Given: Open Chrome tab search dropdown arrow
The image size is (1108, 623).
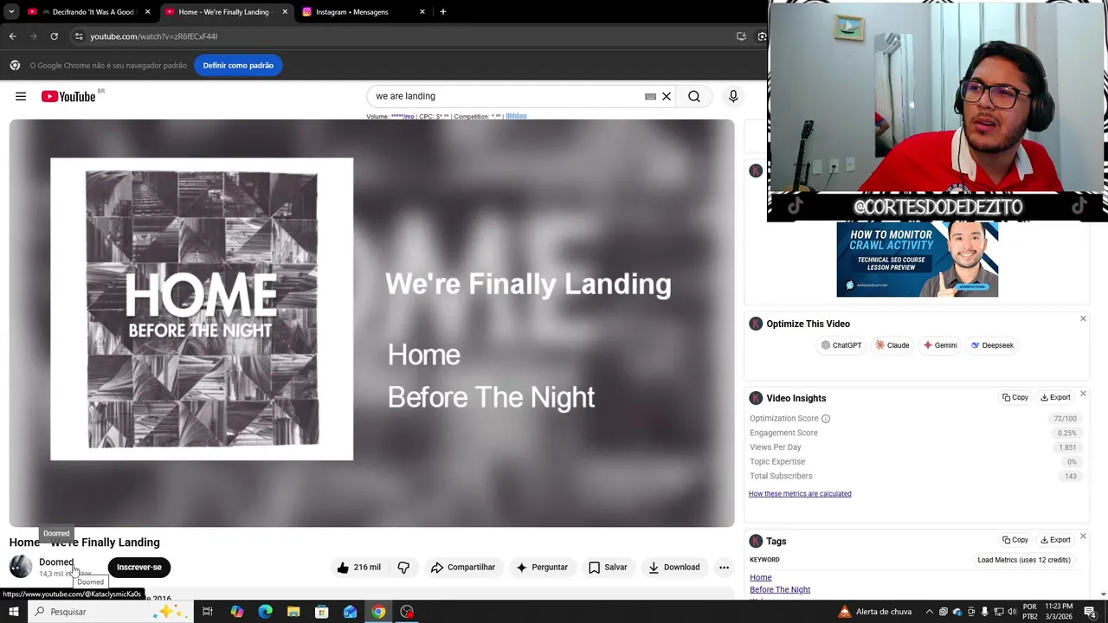Looking at the screenshot, I should pos(11,12).
